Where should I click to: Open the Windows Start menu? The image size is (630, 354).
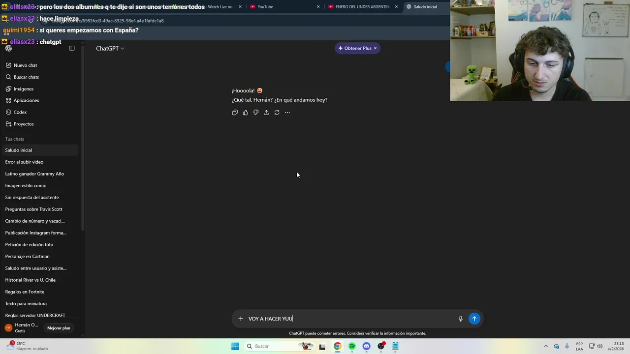235,346
